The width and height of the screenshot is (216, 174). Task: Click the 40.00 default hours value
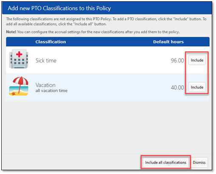177,88
